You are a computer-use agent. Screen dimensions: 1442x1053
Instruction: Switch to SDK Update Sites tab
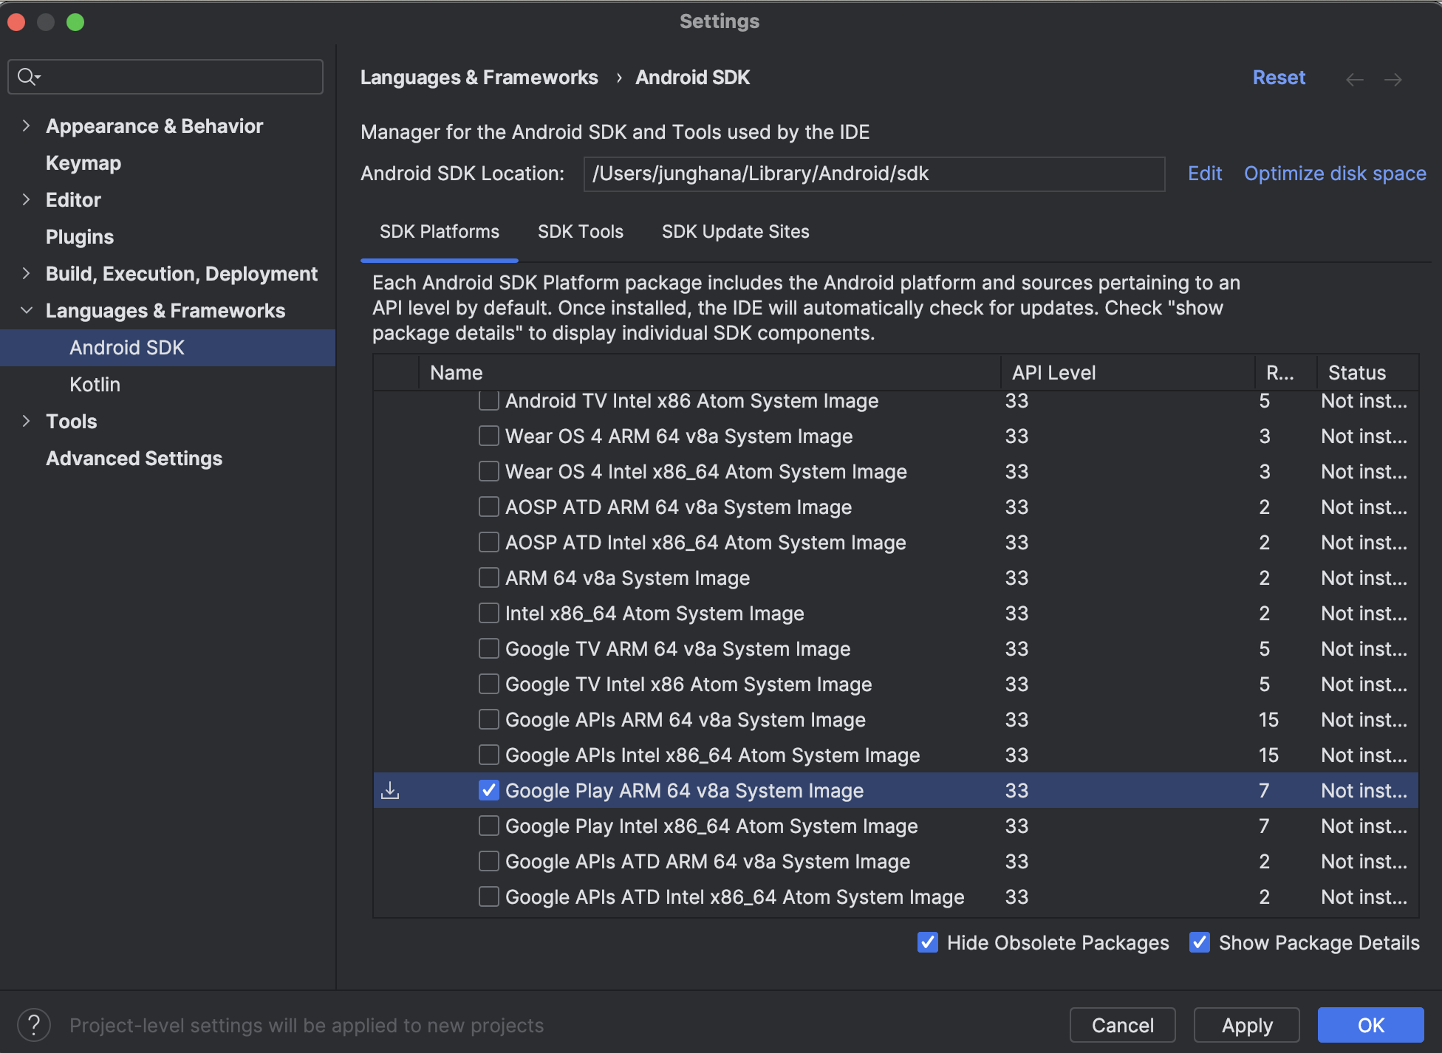[x=736, y=232]
